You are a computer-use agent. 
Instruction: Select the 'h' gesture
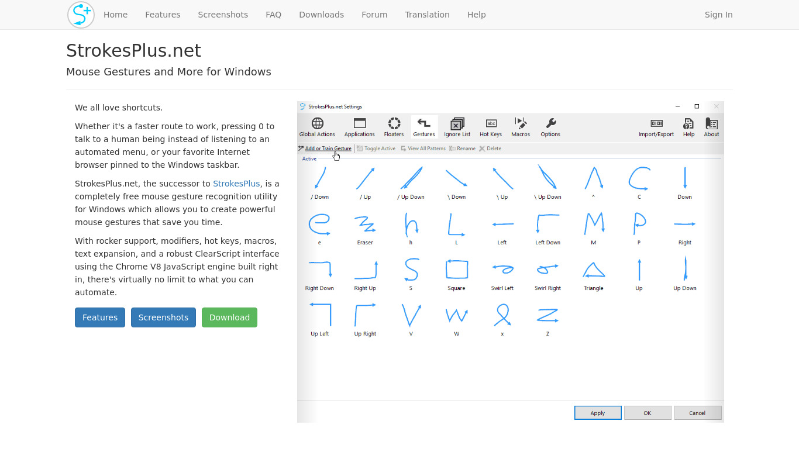411,228
